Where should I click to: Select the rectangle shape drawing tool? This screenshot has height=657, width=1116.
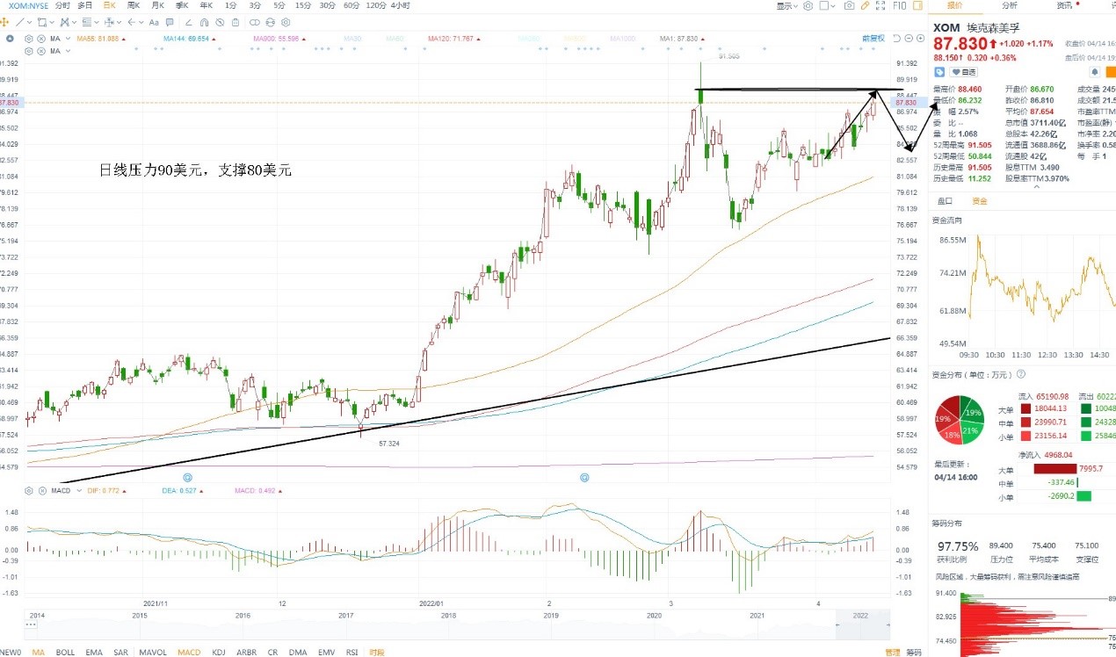tap(42, 22)
